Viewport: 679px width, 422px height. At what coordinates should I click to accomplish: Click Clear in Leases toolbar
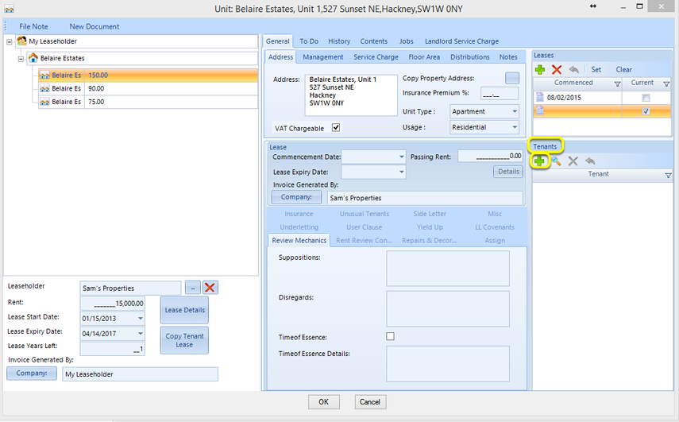pos(623,69)
